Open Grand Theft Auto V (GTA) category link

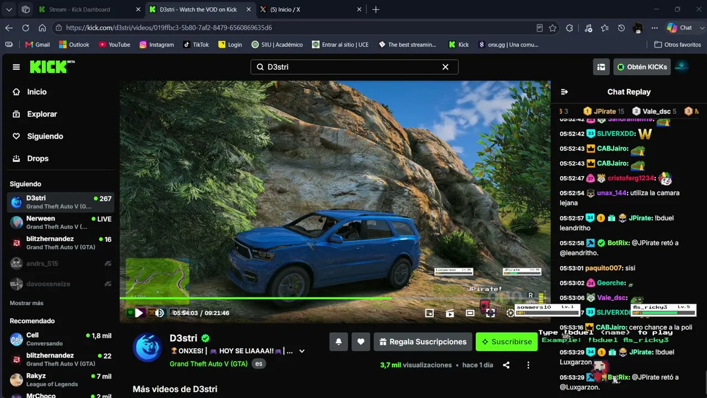208,364
